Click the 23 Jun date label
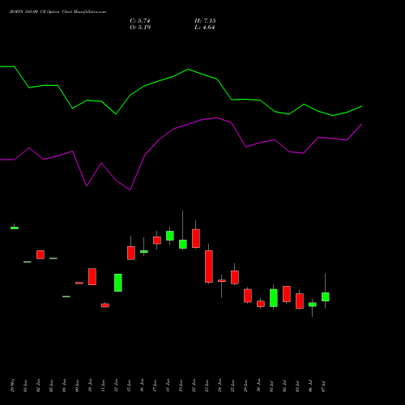 coord(207,386)
